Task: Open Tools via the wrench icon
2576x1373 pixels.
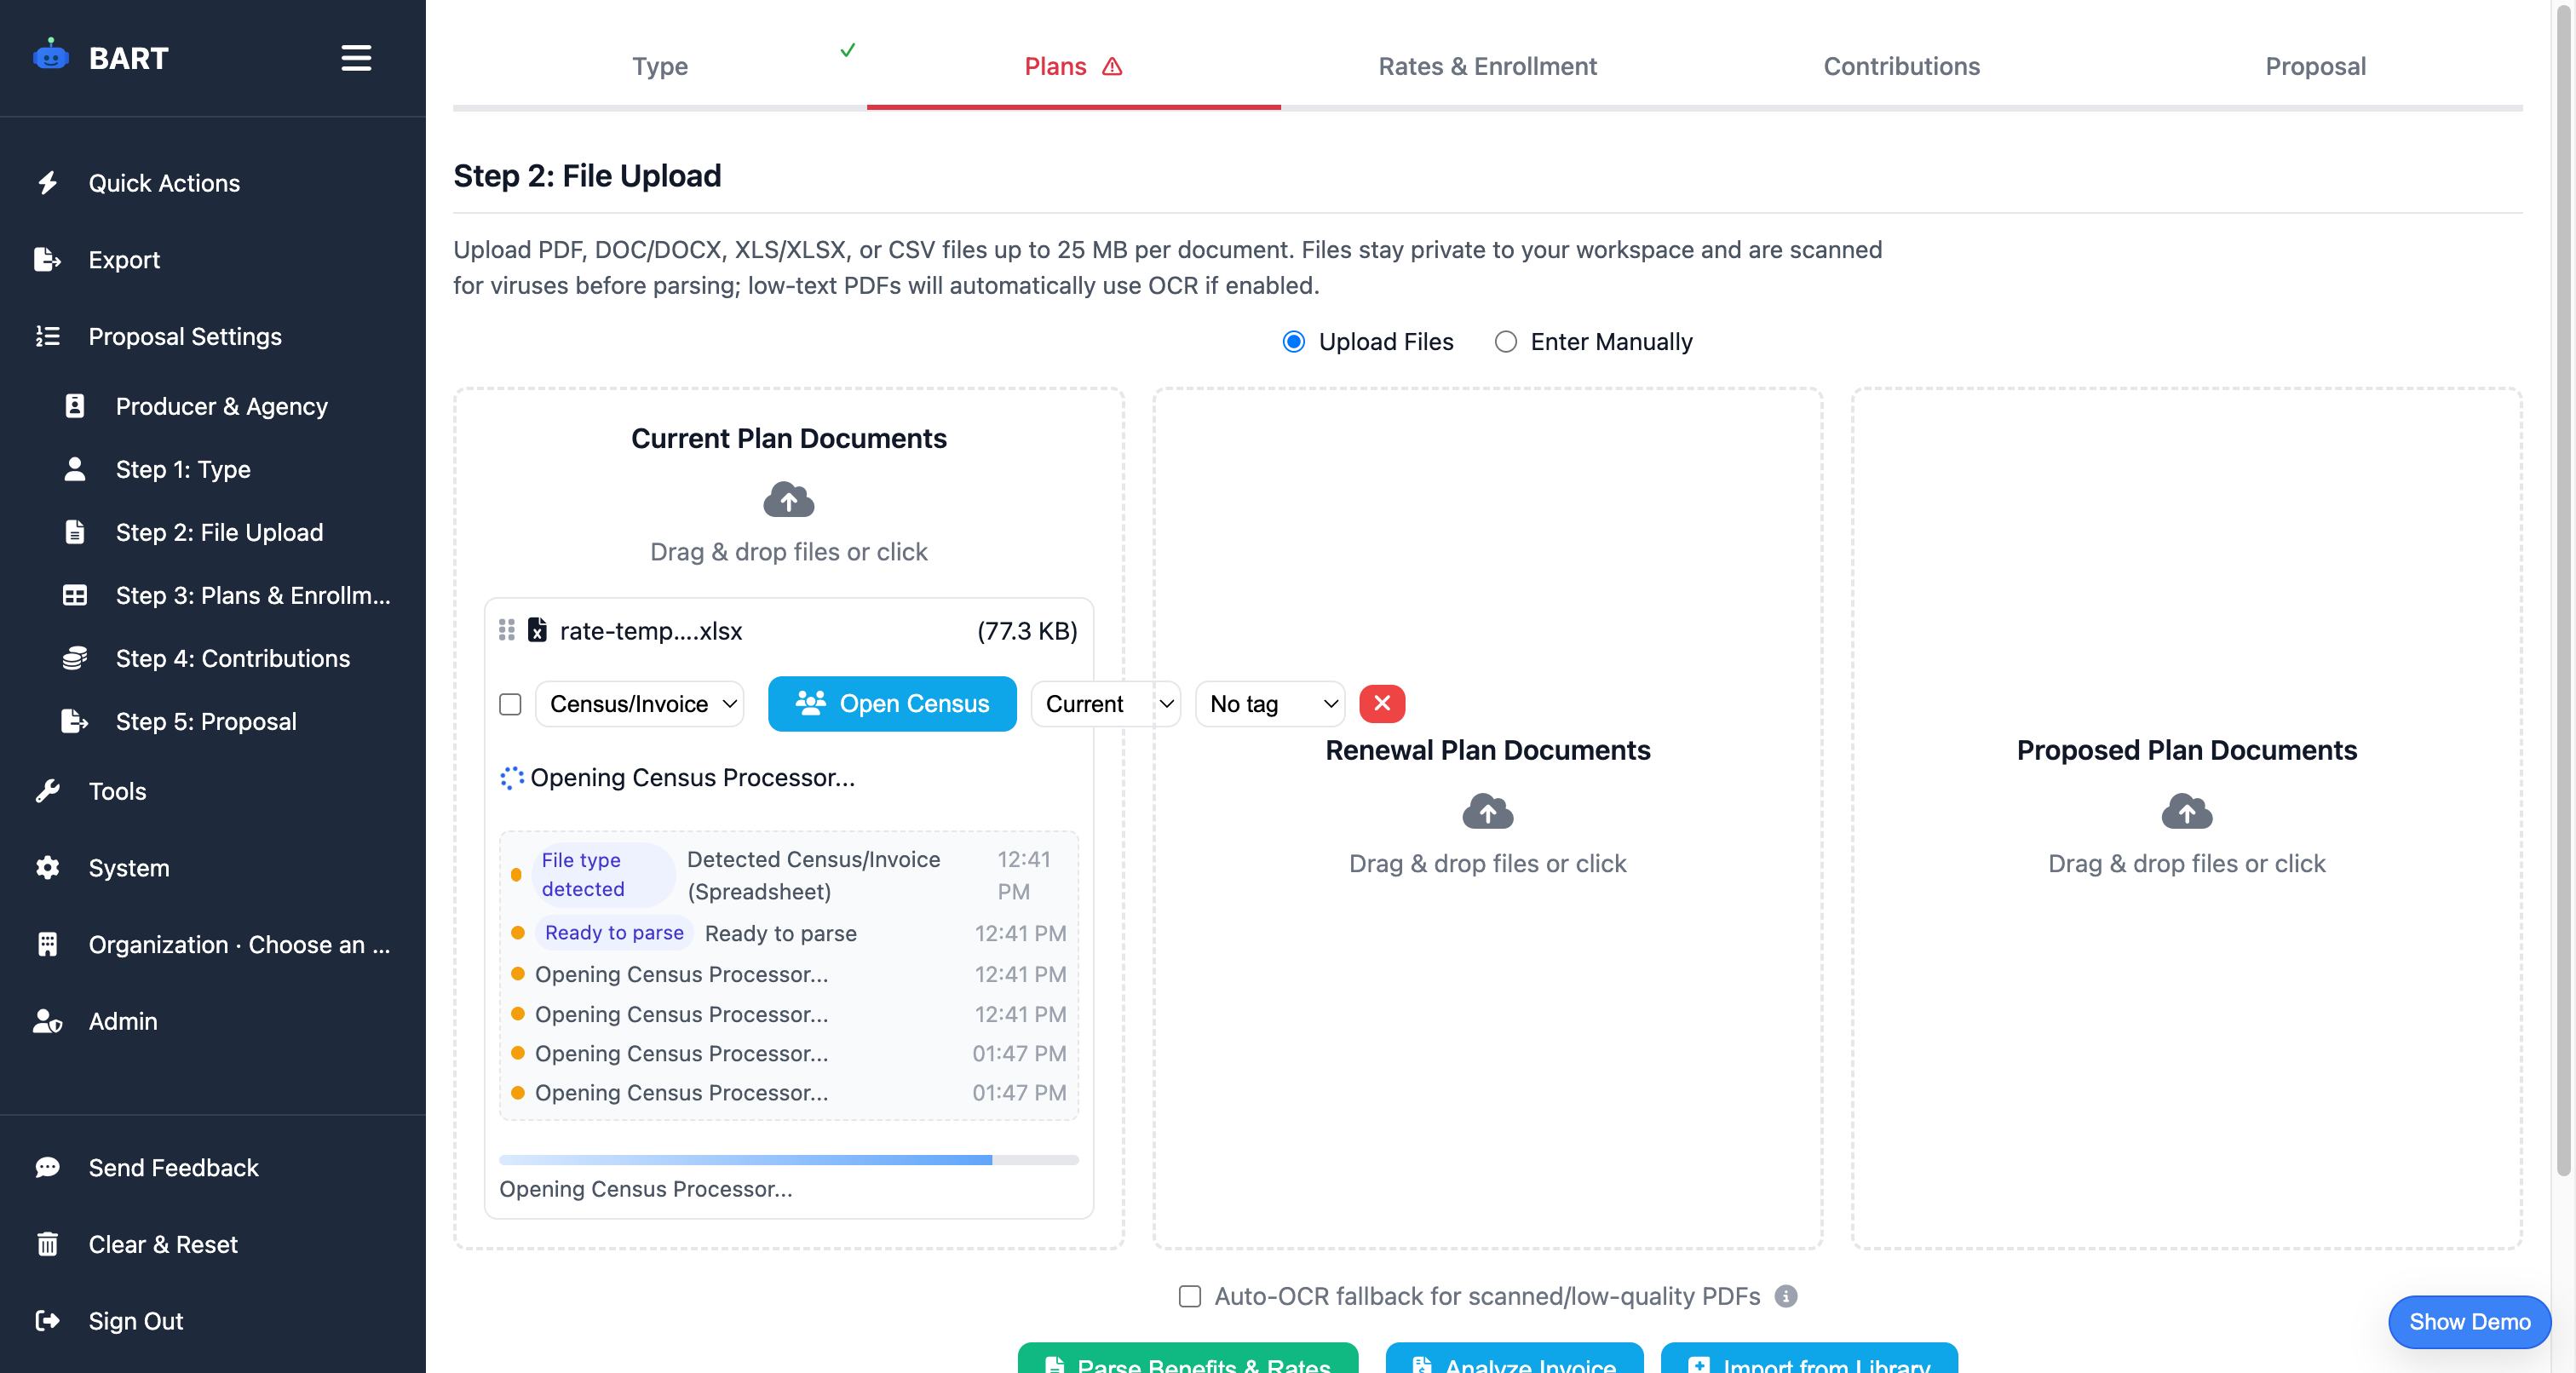Action: pyautogui.click(x=47, y=791)
